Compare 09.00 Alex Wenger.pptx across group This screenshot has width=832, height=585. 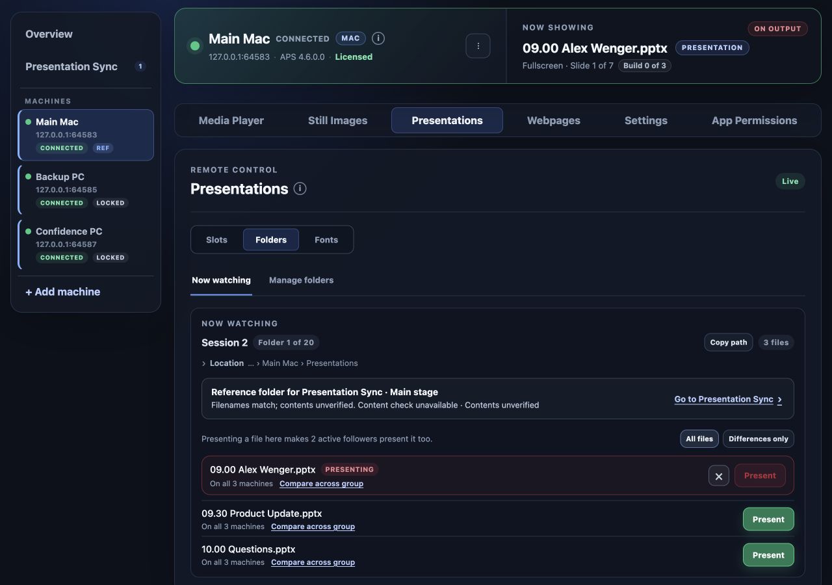tap(321, 484)
